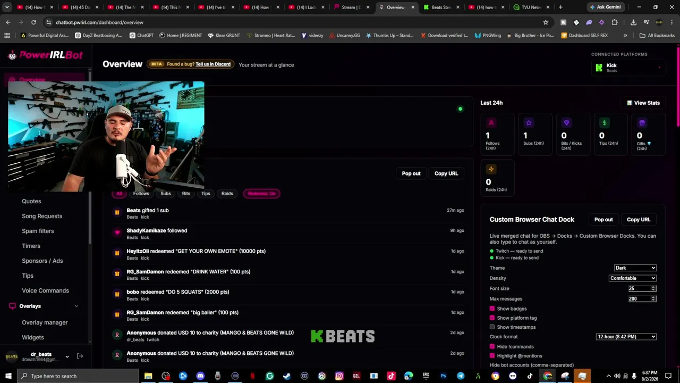Filter activity feed by Subs
Viewport: 680px width, 383px height.
pyautogui.click(x=166, y=194)
